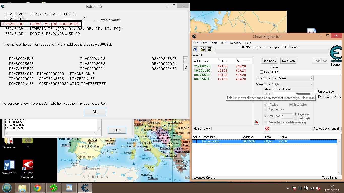
Task: Click the open folder icon in Cheat Engine
Action: [202, 49]
